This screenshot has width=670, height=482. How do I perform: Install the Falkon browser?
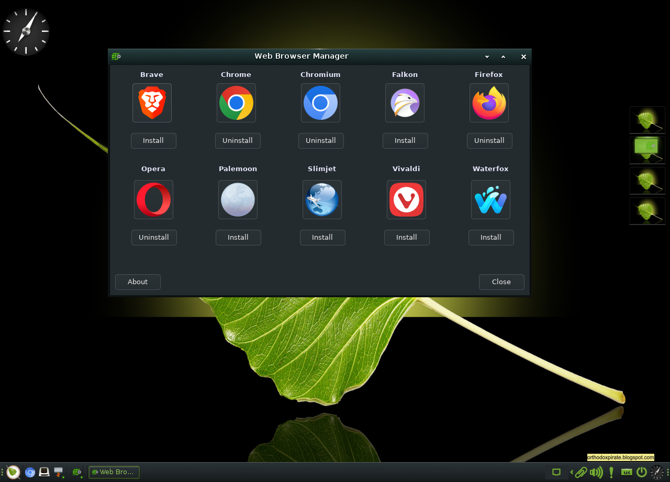(x=405, y=140)
